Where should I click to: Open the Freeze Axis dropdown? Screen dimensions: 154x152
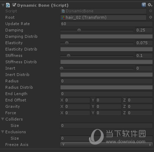[107, 145]
